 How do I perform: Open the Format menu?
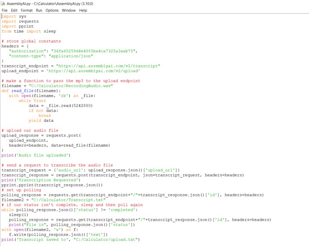coord(27,10)
